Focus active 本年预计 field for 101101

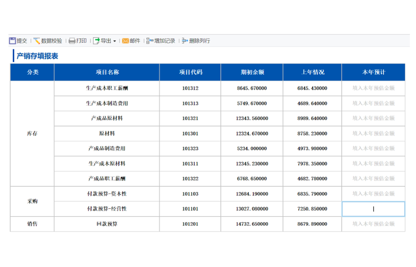click(x=374, y=209)
